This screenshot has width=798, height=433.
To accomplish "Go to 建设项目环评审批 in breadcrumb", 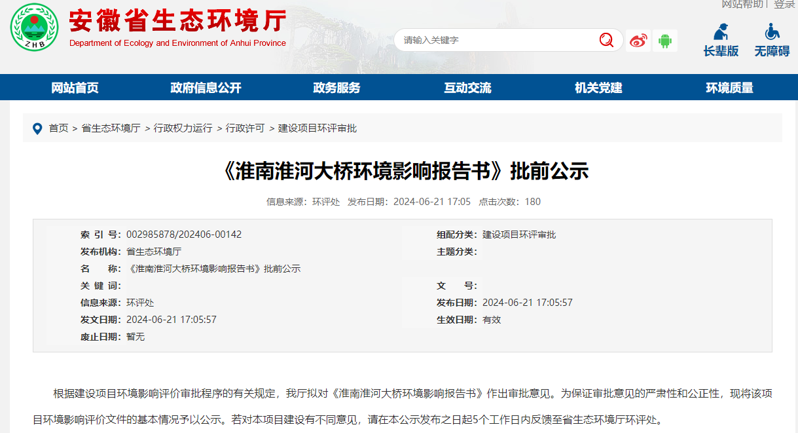I will pyautogui.click(x=317, y=128).
